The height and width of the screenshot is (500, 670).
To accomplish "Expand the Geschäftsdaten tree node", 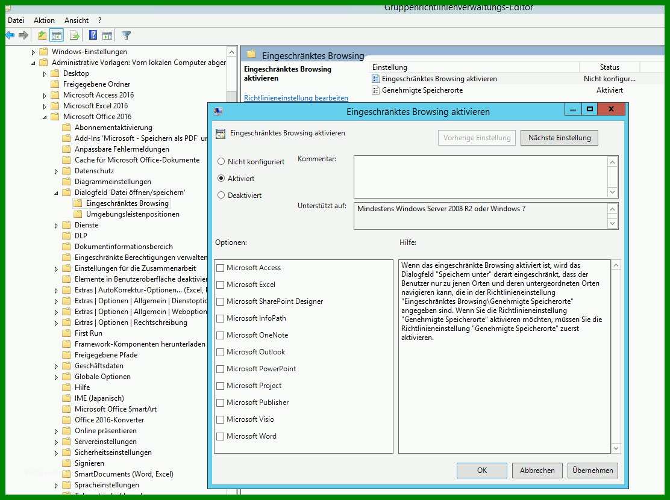I will coord(56,366).
